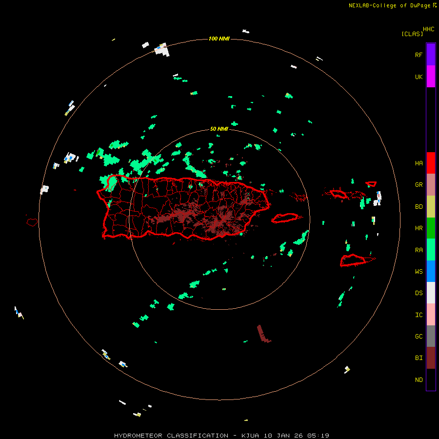Select the GR pinkish legend swatch
439x439 pixels.
coord(431,185)
